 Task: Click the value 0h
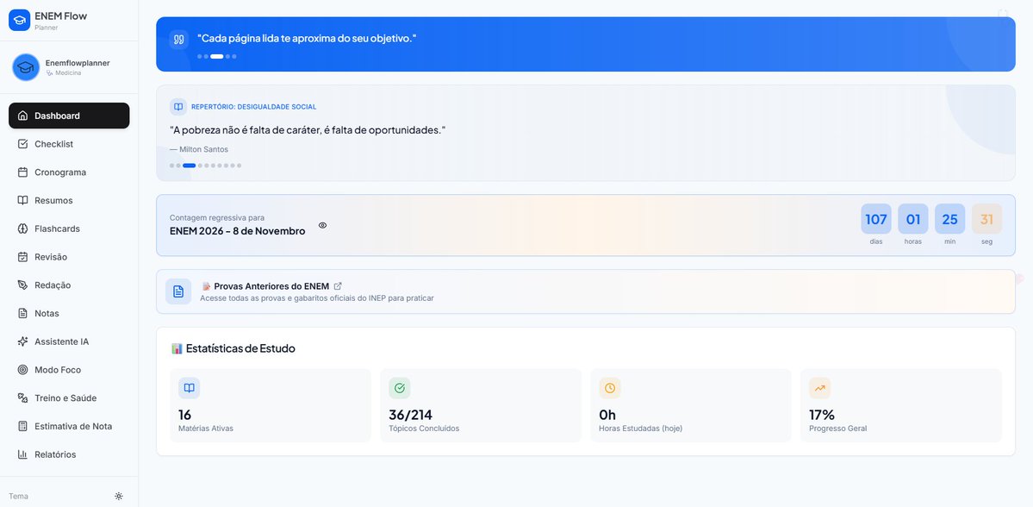click(607, 415)
